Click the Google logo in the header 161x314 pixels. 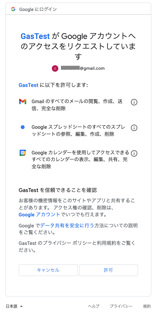13,9
